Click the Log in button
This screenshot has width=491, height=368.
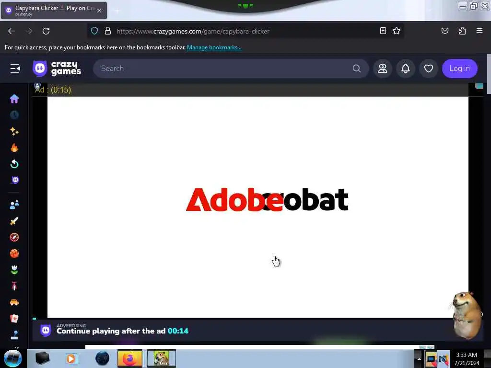pos(459,68)
